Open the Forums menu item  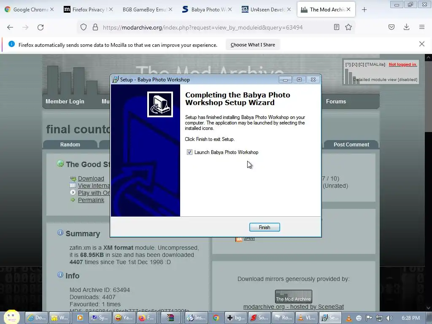coord(336,101)
